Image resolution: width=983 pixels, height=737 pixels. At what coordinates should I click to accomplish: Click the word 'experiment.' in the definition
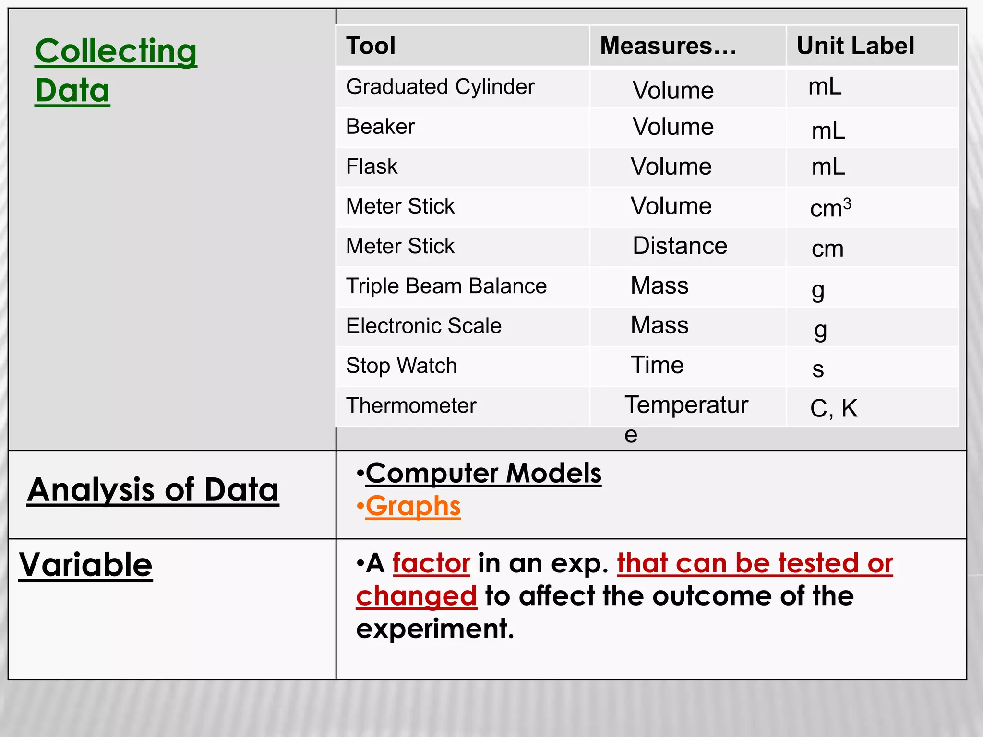click(435, 629)
